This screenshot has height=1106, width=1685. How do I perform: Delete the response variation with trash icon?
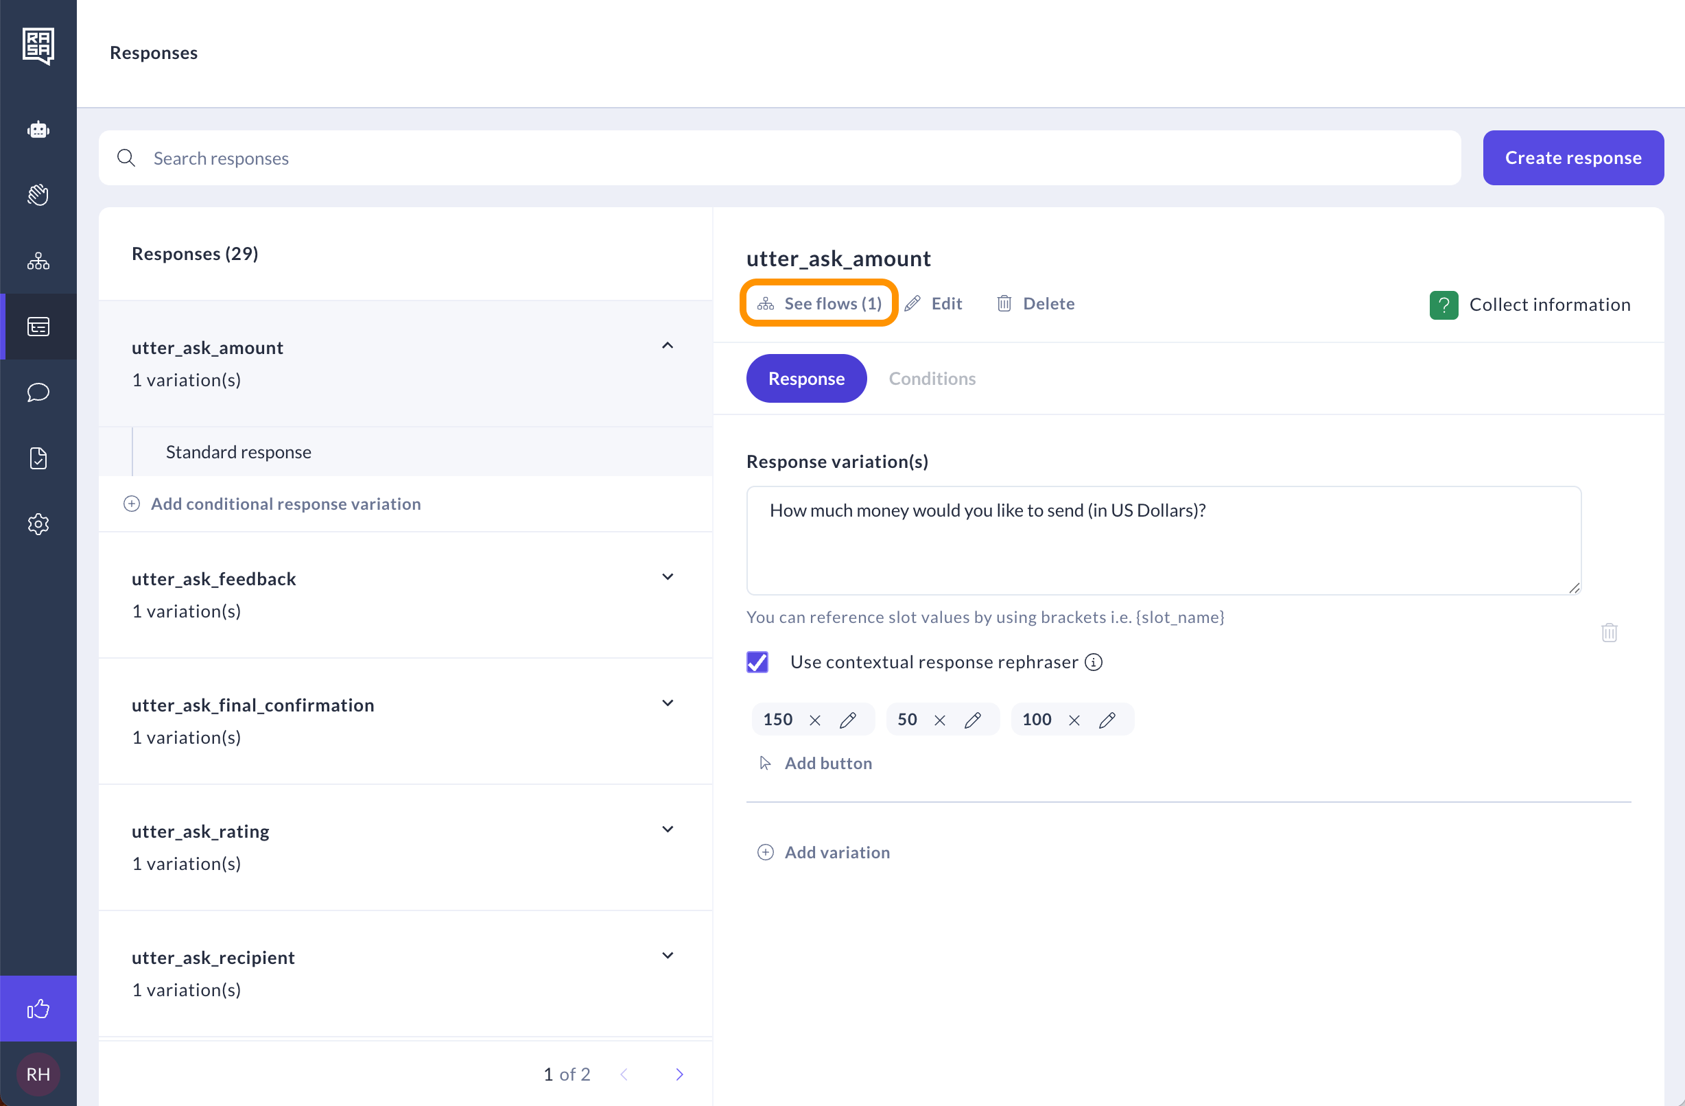1609,633
